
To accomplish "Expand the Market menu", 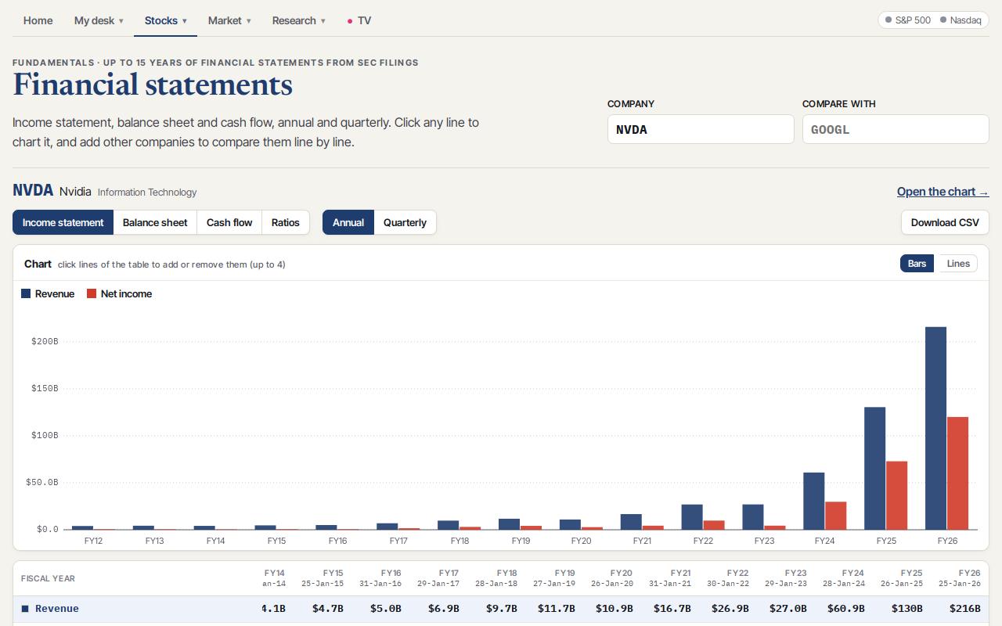I will pyautogui.click(x=229, y=20).
